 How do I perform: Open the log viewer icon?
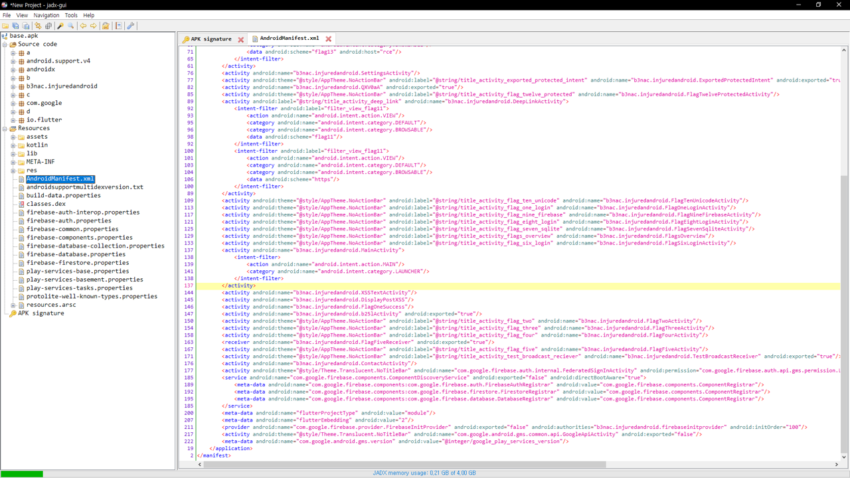tap(119, 26)
